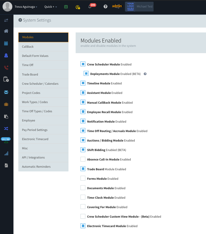Click the Deployments Module help icon
206x234 pixels.
point(145,74)
